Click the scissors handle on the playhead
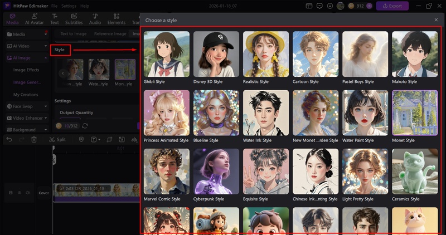 (x=54, y=160)
